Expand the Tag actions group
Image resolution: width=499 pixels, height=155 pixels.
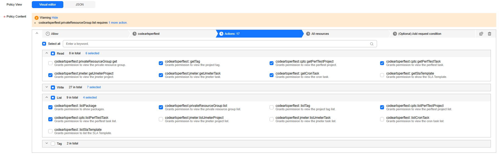tap(47, 143)
